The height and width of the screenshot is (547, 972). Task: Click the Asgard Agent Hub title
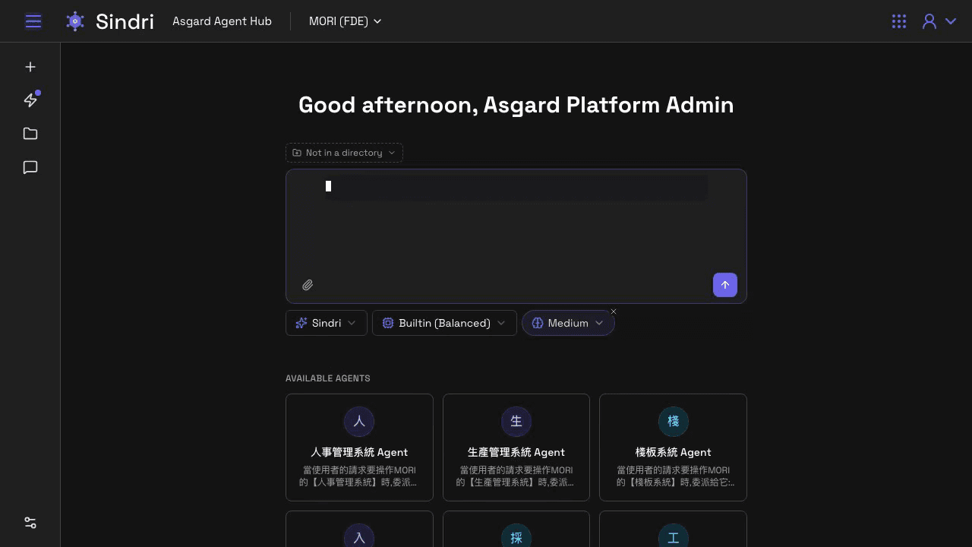click(222, 21)
